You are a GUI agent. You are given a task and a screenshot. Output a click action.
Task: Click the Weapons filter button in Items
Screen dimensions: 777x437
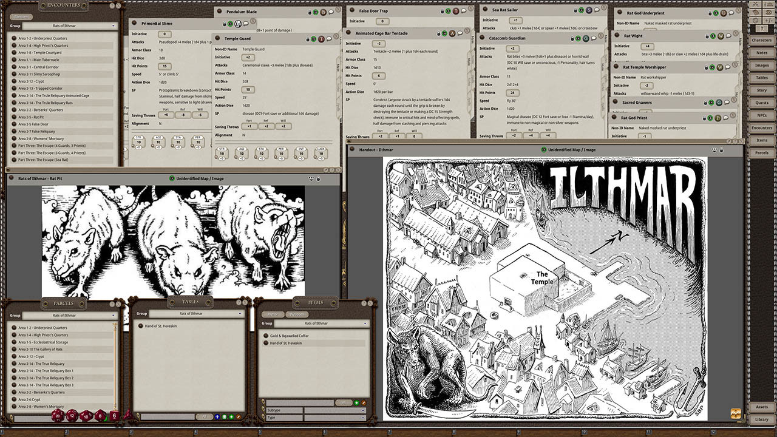coord(297,314)
